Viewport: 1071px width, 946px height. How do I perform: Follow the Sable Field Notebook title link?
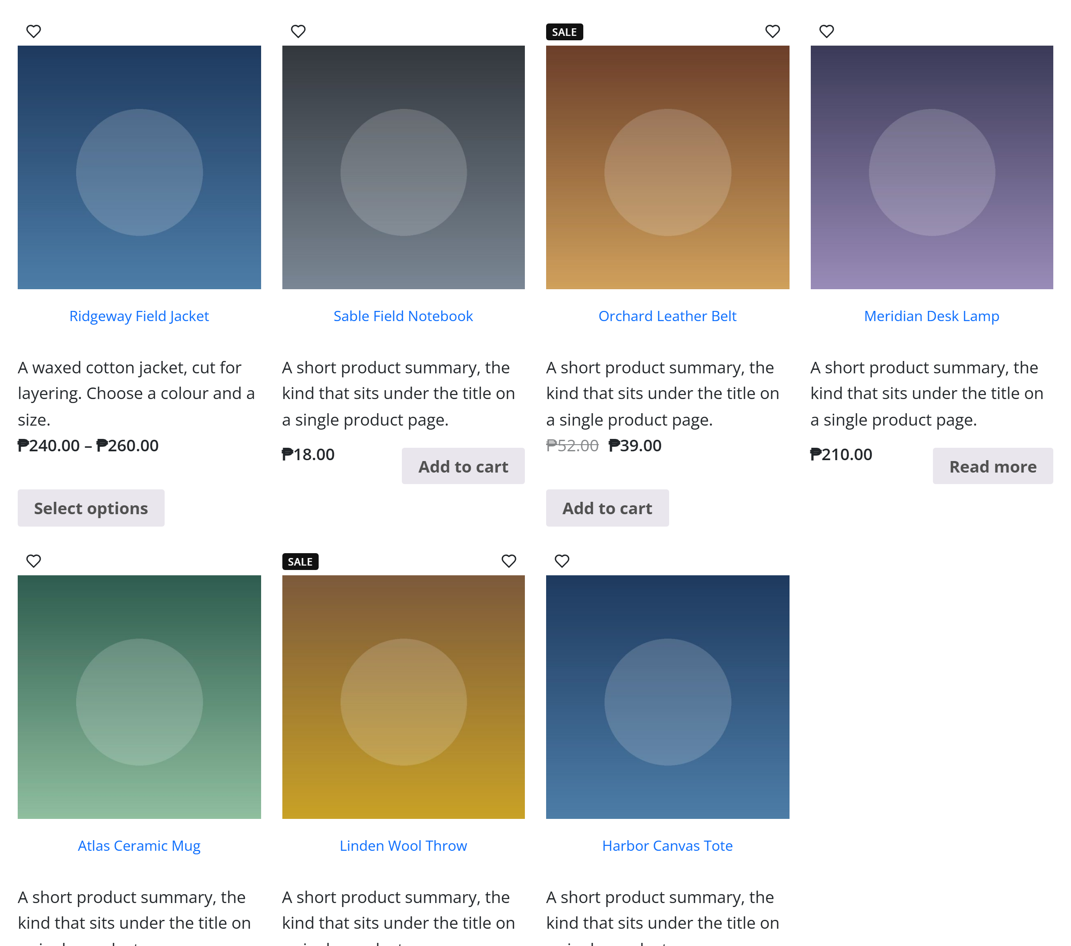click(404, 316)
